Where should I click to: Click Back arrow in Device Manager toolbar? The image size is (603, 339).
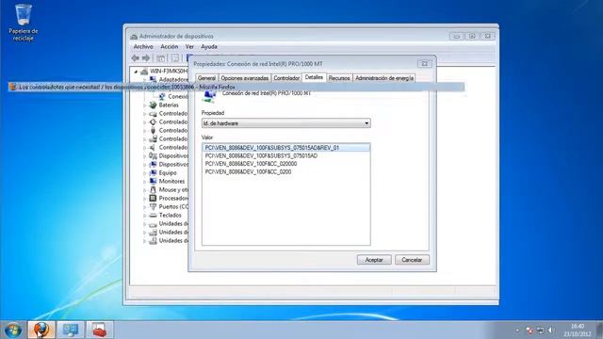point(136,58)
